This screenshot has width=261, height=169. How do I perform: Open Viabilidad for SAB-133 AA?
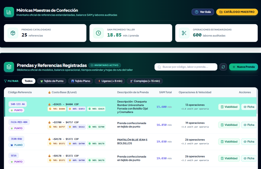(x=229, y=107)
